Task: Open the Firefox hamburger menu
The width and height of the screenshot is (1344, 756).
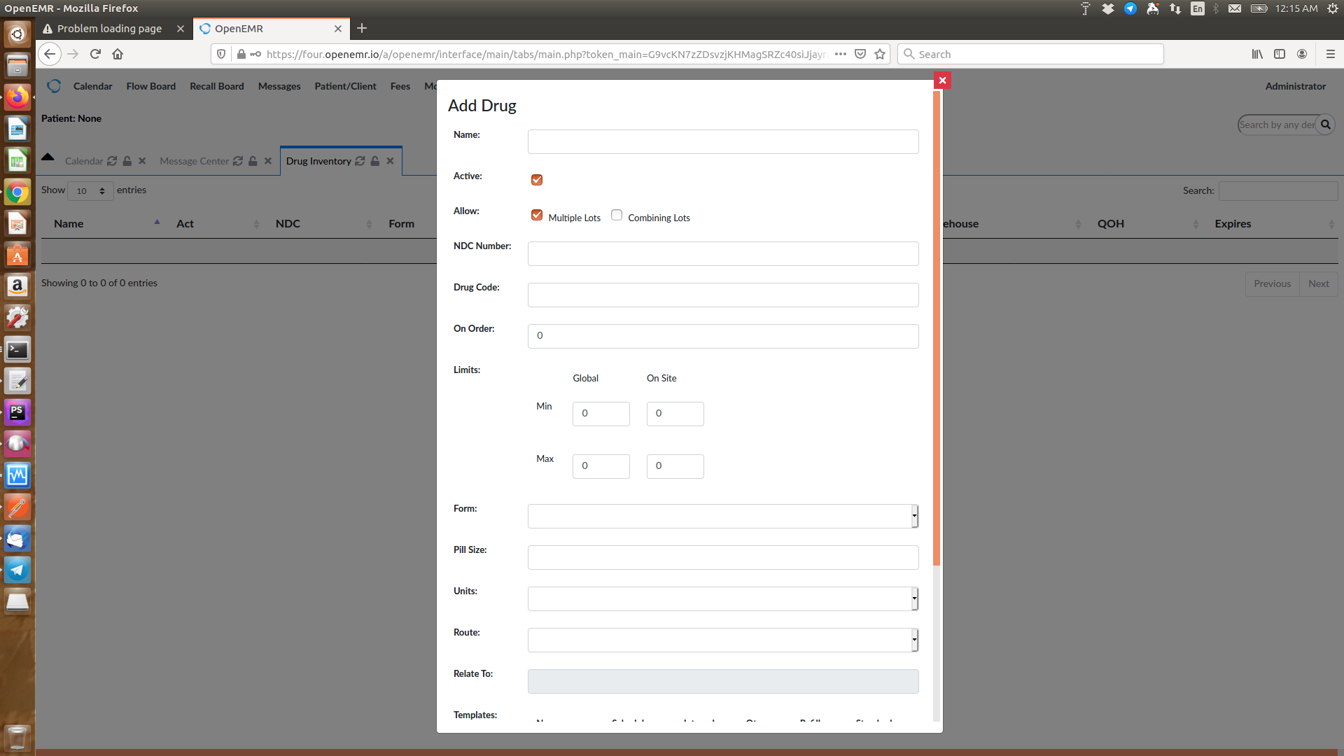Action: point(1330,54)
